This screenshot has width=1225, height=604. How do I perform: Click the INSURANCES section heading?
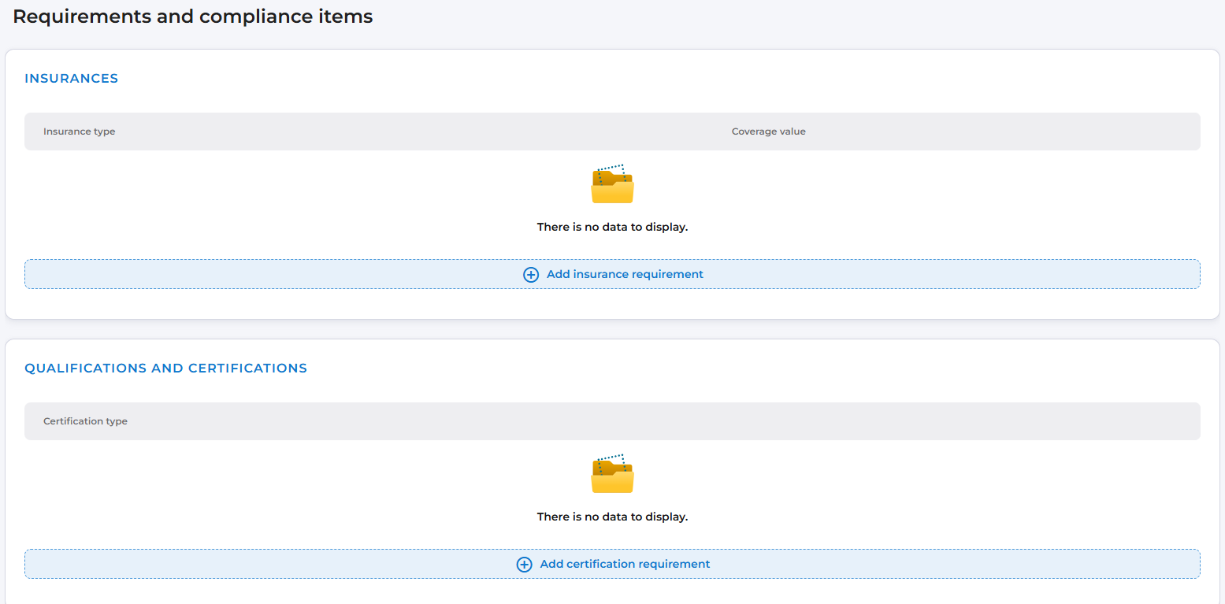pyautogui.click(x=72, y=79)
